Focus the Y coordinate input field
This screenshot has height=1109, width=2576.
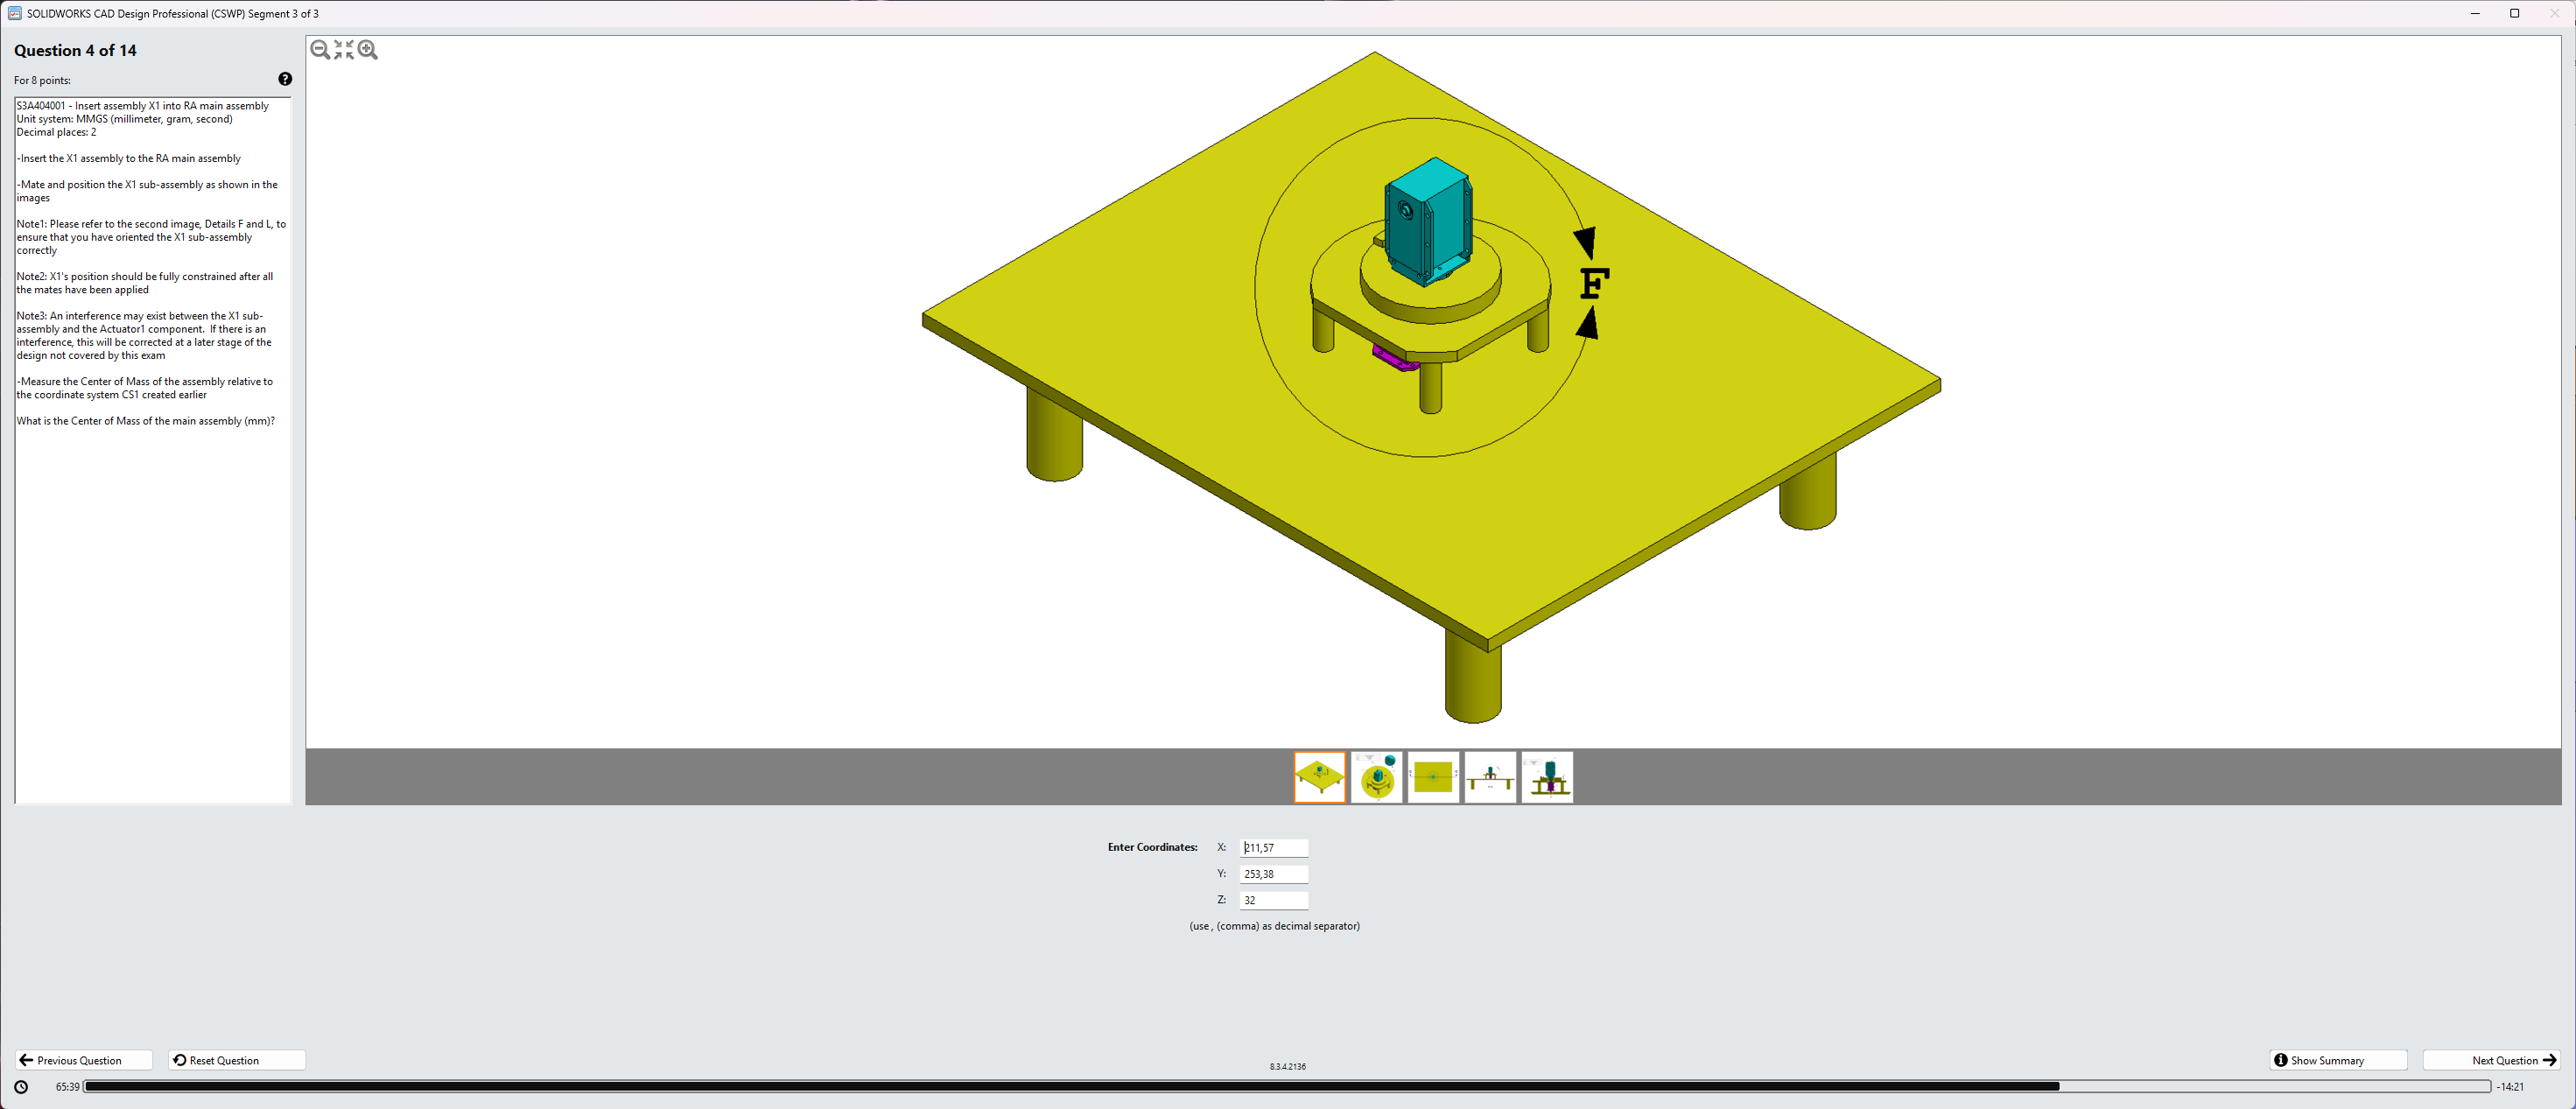click(1273, 874)
